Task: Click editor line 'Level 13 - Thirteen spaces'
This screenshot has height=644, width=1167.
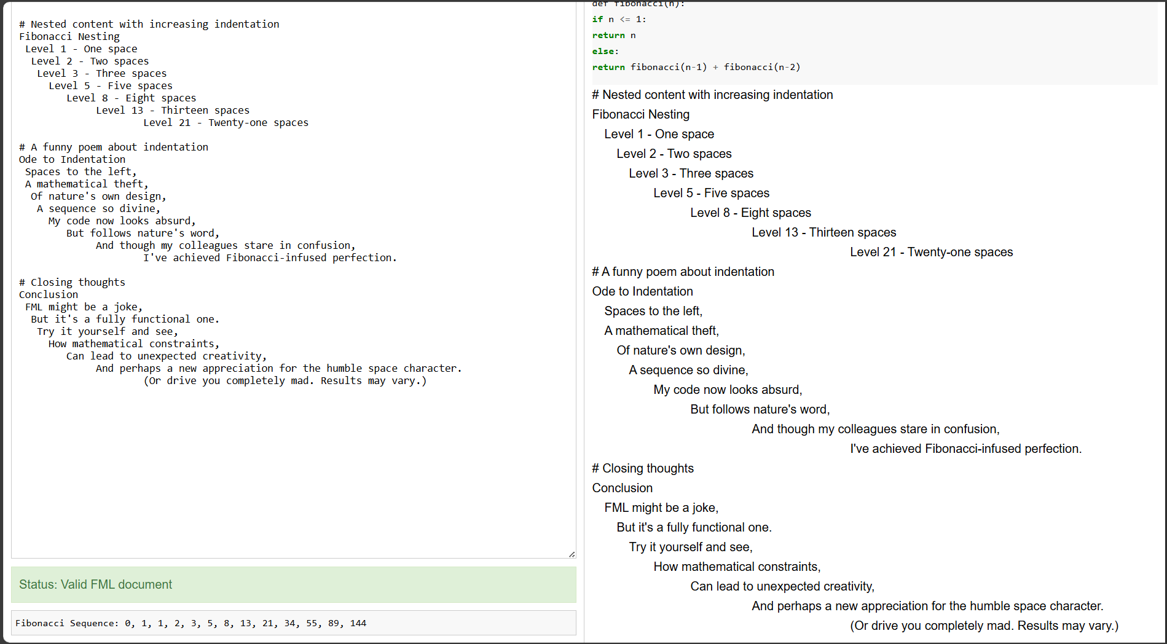Action: [173, 111]
